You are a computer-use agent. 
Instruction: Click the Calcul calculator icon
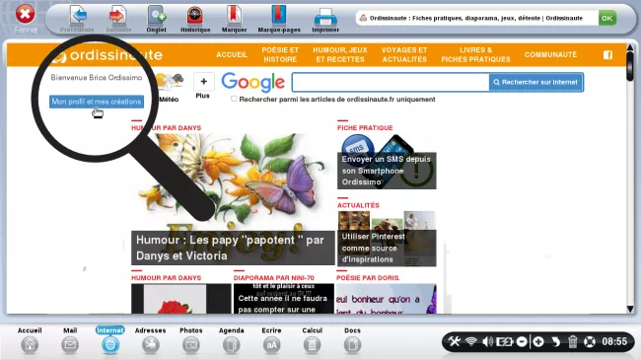pyautogui.click(x=312, y=345)
